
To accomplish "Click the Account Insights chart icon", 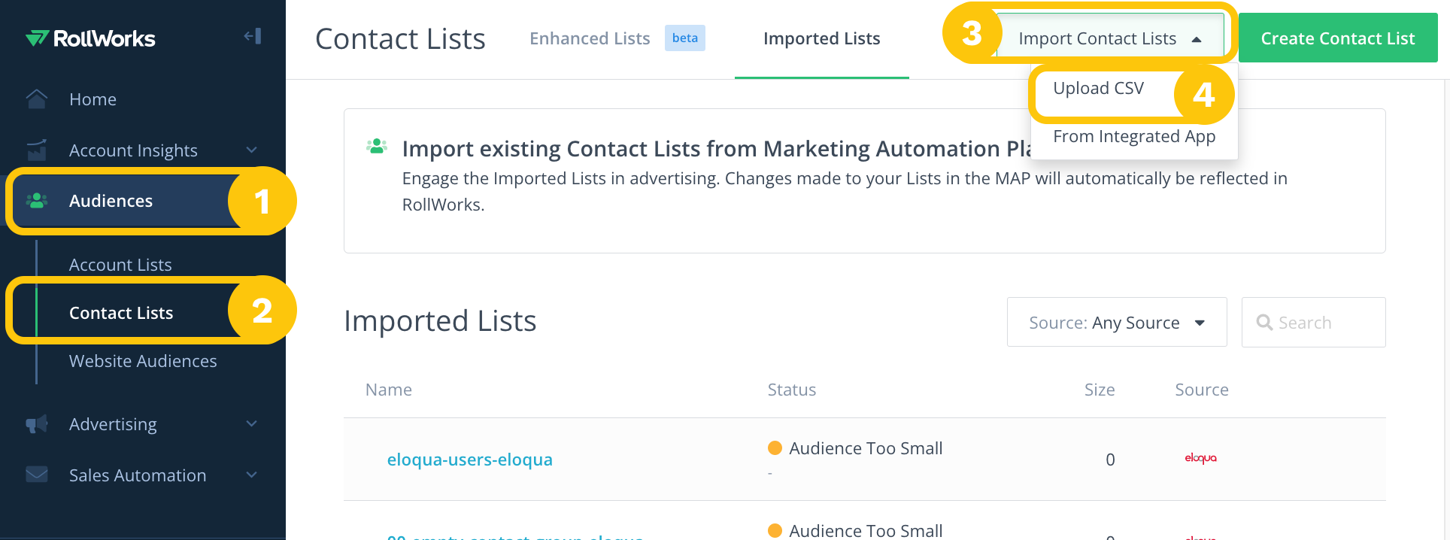I will point(36,150).
